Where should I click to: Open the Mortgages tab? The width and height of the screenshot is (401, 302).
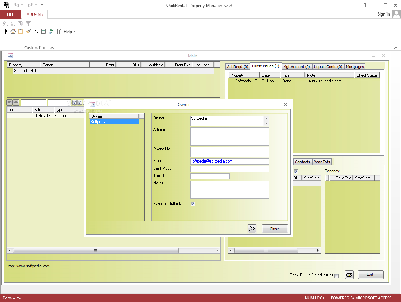[x=355, y=66]
